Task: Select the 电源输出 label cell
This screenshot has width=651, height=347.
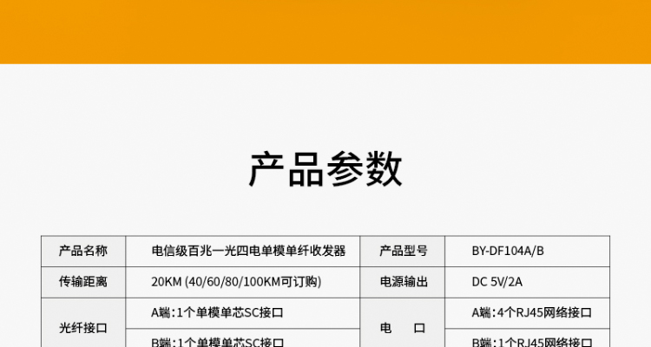Action: coord(404,282)
